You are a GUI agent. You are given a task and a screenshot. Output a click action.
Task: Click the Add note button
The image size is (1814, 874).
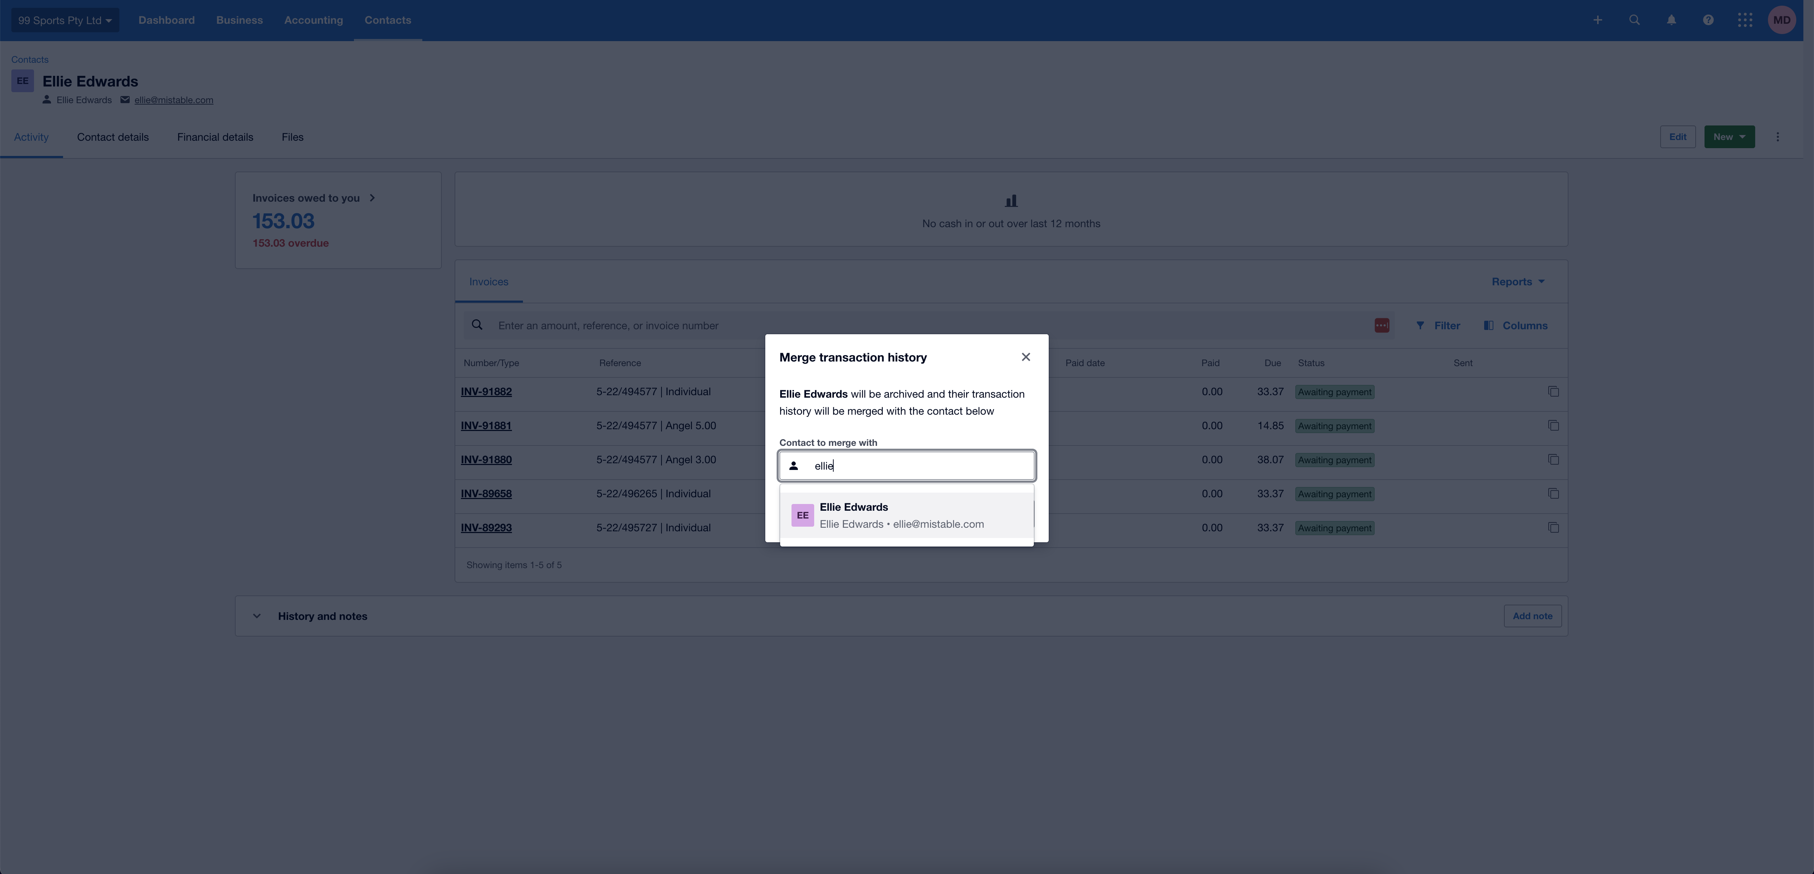pos(1532,616)
